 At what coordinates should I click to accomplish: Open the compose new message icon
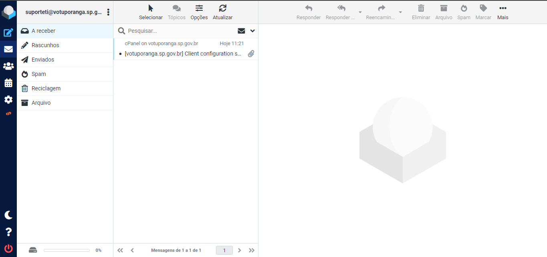pos(8,33)
